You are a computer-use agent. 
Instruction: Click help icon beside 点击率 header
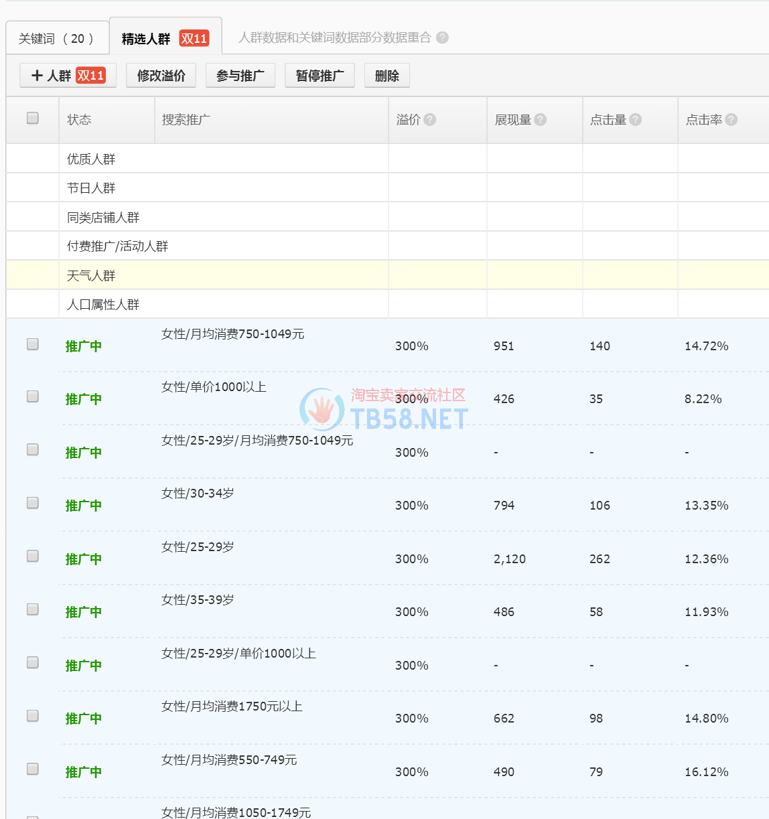tap(731, 119)
